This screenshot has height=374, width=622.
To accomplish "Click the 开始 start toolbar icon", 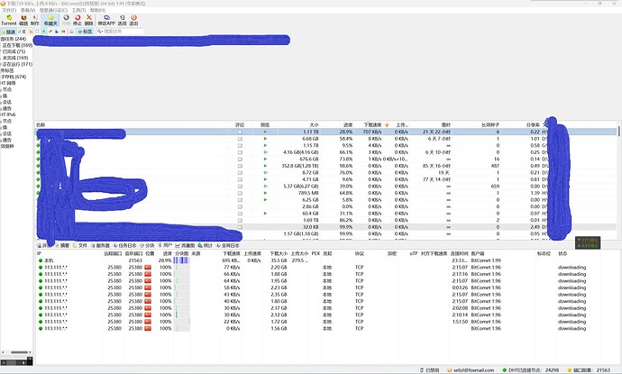I will (66, 20).
